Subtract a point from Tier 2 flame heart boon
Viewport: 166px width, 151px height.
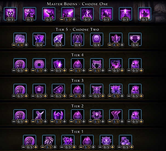coord(71,122)
